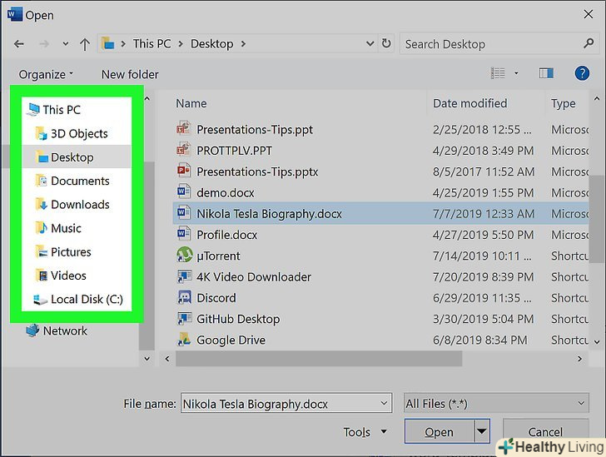Open Documents in the sidebar
606x457 pixels.
coord(72,181)
